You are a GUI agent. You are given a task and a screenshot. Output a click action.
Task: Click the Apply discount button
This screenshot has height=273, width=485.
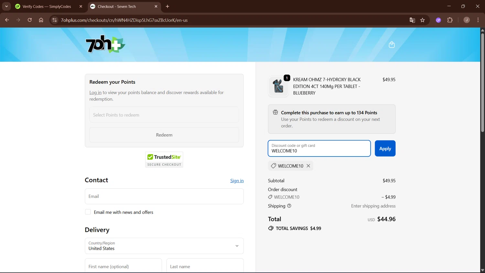click(x=385, y=148)
